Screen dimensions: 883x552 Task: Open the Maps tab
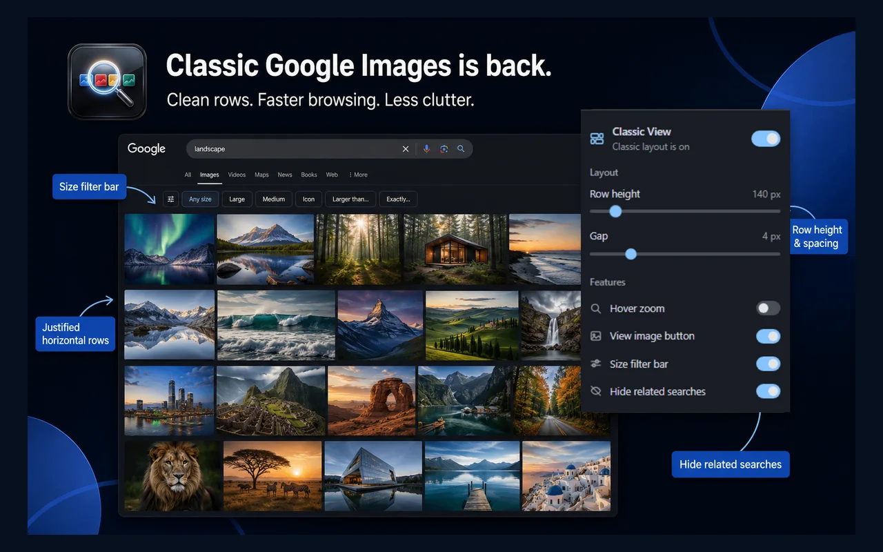pyautogui.click(x=261, y=175)
